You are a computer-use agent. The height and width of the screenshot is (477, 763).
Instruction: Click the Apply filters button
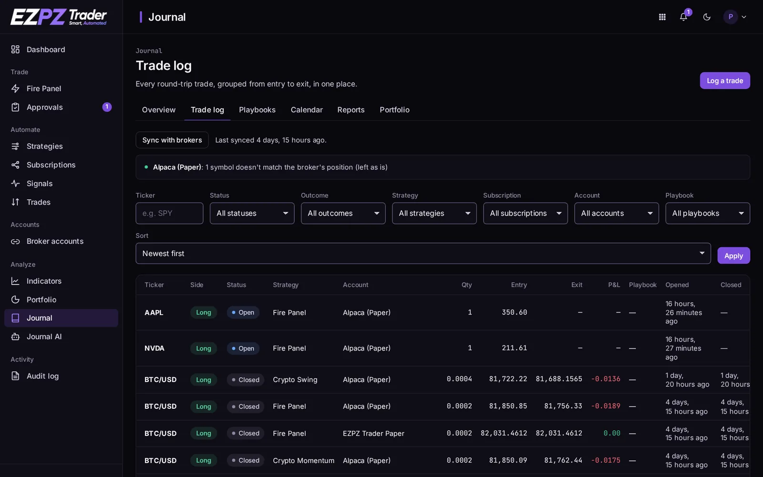point(733,256)
